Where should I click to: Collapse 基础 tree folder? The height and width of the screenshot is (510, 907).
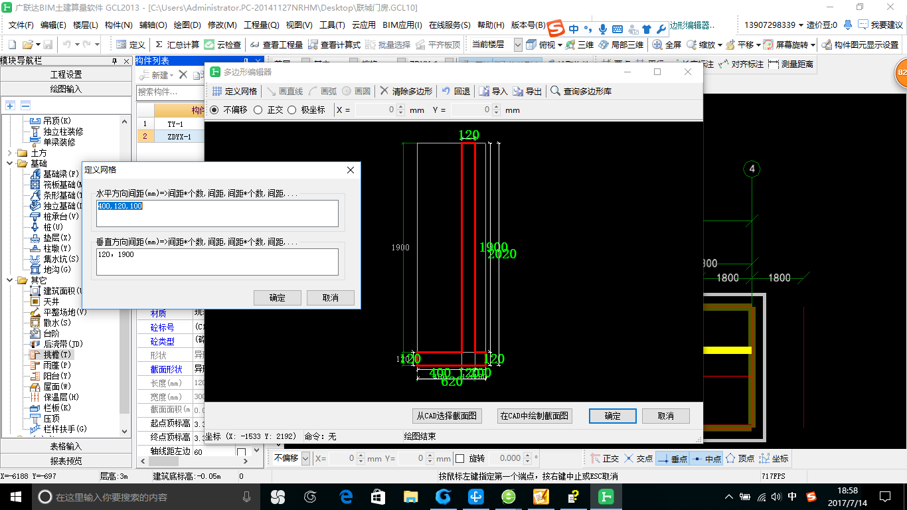tap(9, 163)
